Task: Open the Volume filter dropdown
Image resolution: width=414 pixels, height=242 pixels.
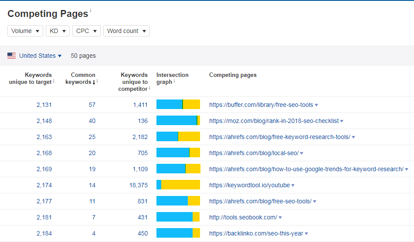Action: [25, 31]
